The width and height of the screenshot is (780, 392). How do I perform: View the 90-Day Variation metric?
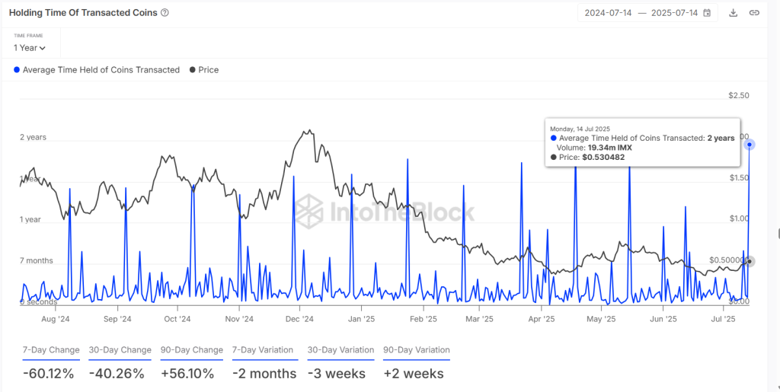(x=416, y=350)
